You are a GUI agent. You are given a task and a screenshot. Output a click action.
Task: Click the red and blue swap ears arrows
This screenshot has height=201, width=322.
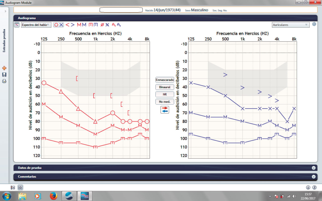tap(165, 110)
